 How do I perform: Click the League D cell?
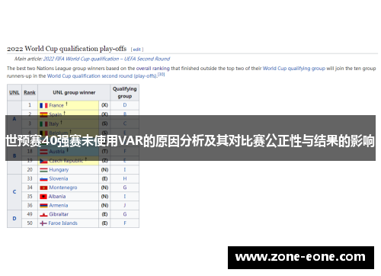(14, 219)
